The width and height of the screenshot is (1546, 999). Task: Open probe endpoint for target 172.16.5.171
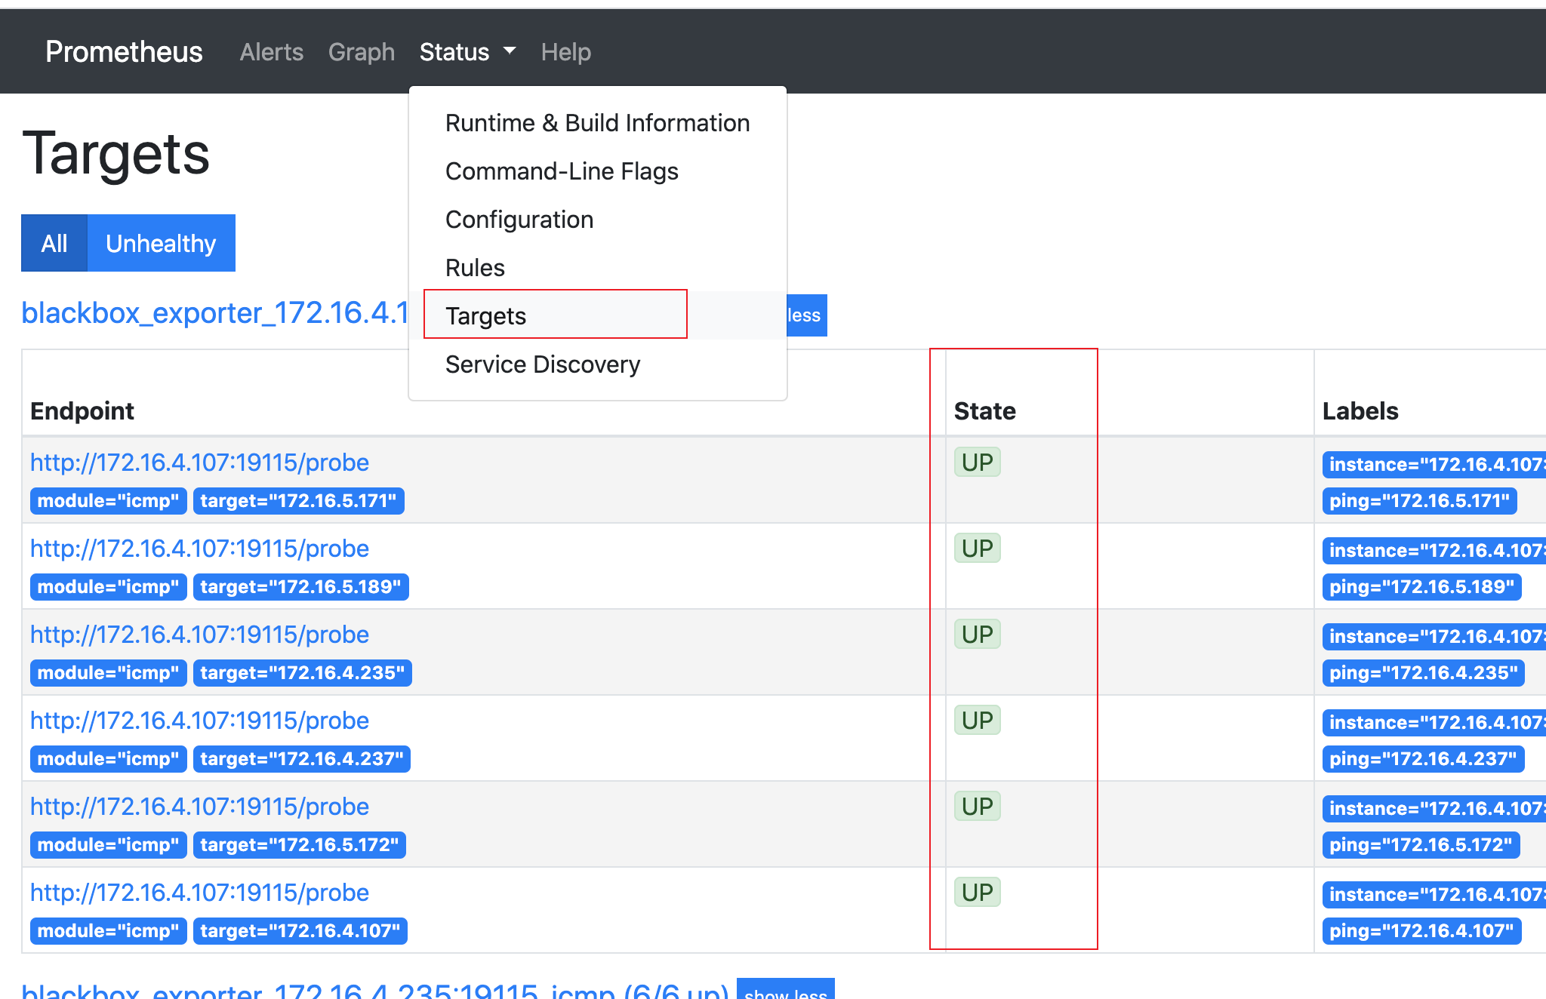click(199, 463)
